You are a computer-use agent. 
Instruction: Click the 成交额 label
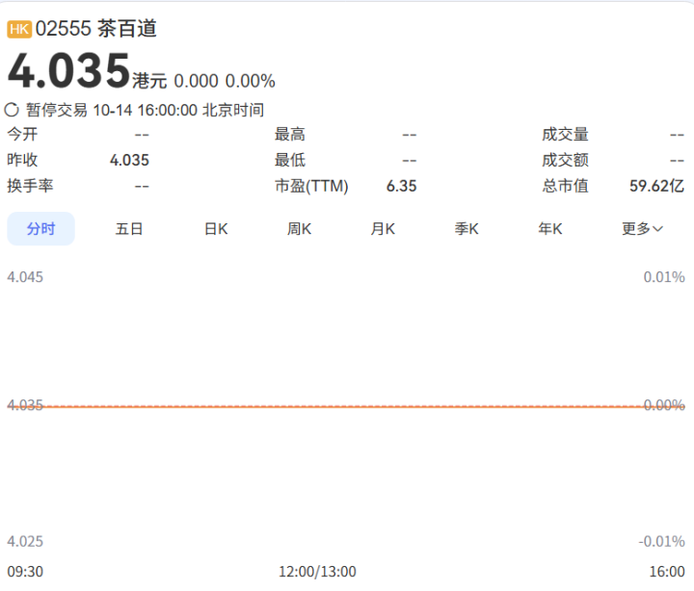click(565, 160)
